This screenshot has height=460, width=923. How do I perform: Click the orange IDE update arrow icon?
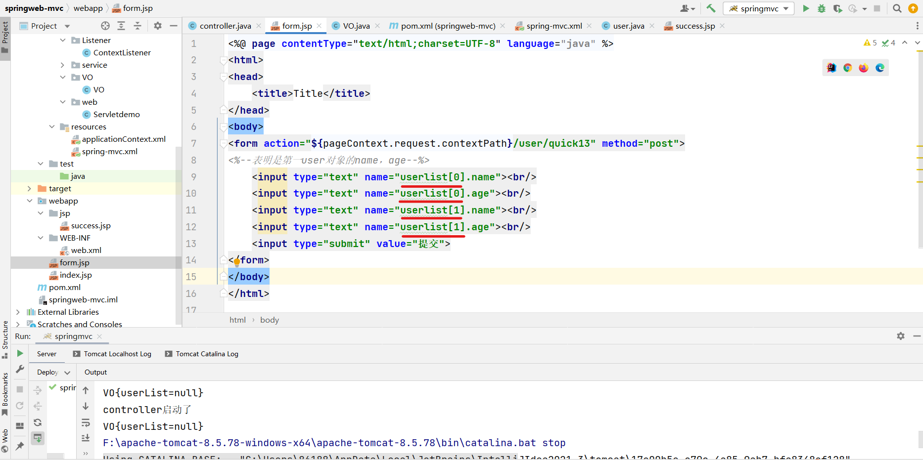[x=913, y=8]
